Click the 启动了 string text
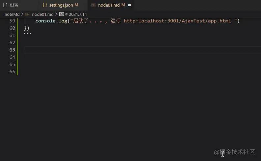The height and width of the screenshot is (161, 261). click(81, 21)
